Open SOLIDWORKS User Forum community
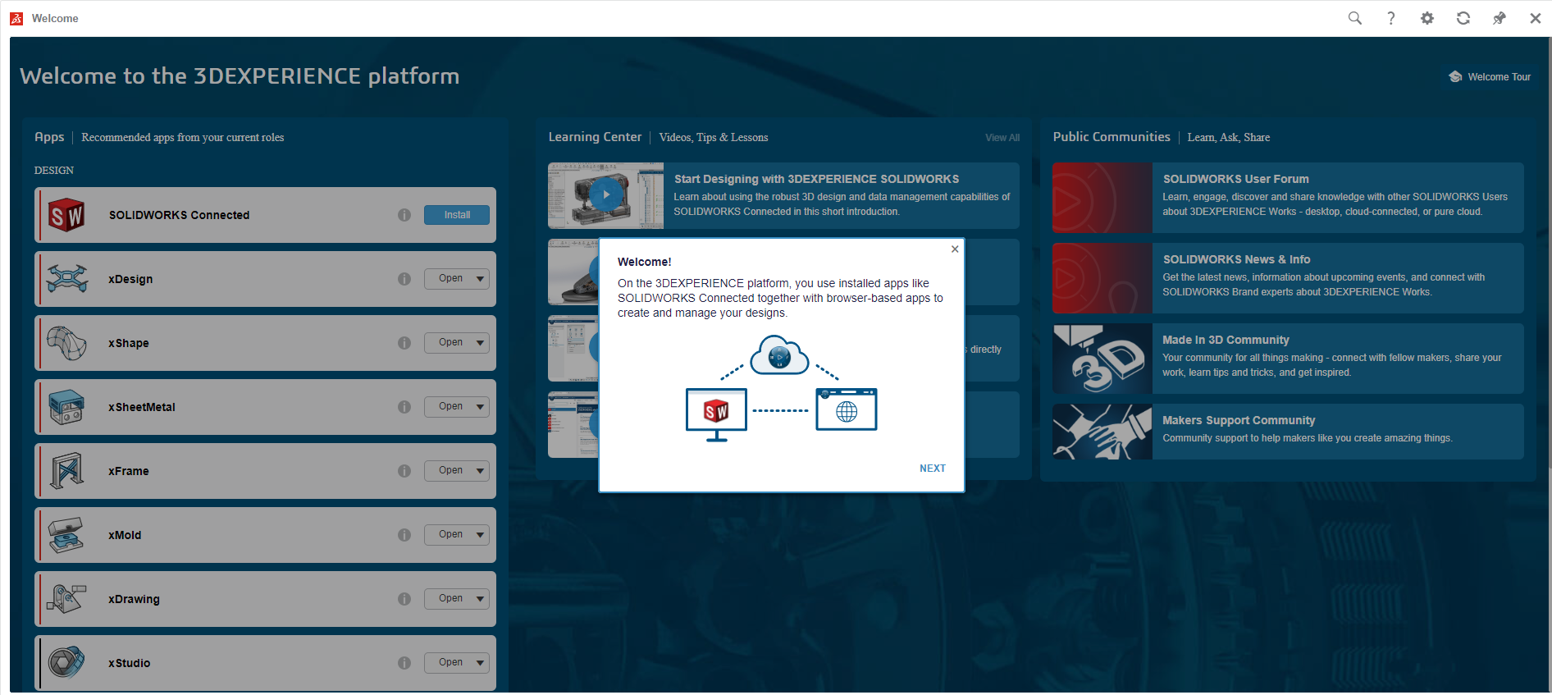This screenshot has height=695, width=1552. pos(1288,198)
